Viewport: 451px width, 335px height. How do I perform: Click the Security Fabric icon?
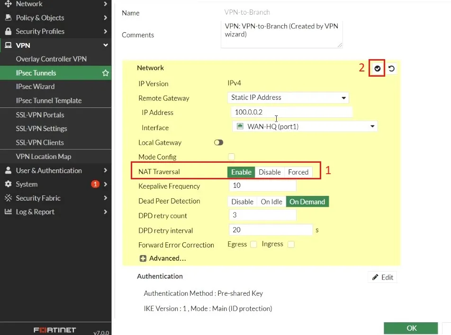[7, 198]
